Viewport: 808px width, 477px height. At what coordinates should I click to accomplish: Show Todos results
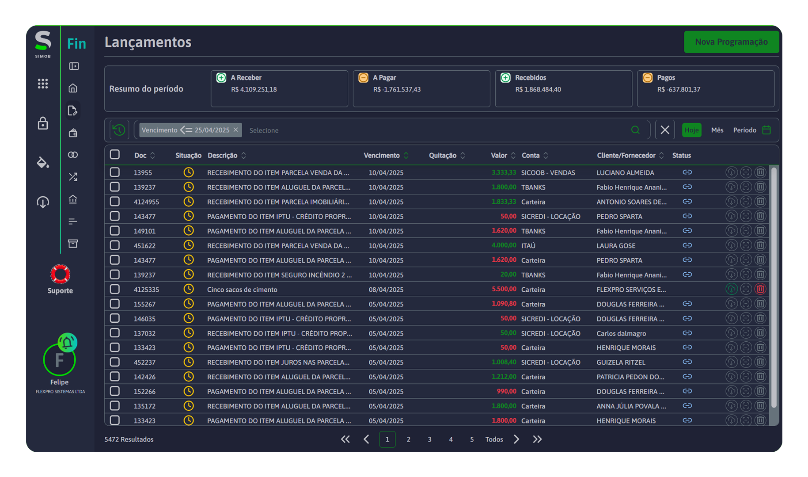point(494,439)
